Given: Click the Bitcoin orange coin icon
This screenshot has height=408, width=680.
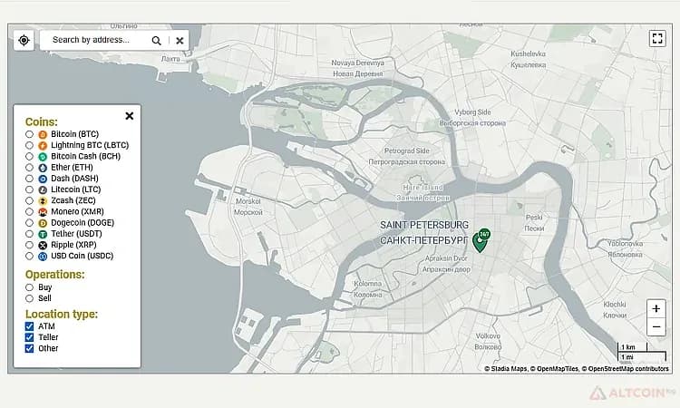Looking at the screenshot, I should (43, 134).
